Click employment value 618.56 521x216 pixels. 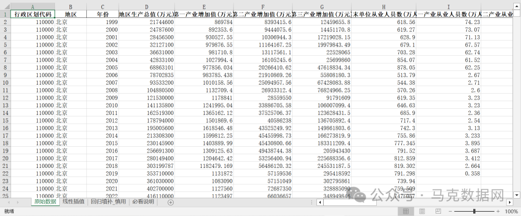(x=384, y=22)
